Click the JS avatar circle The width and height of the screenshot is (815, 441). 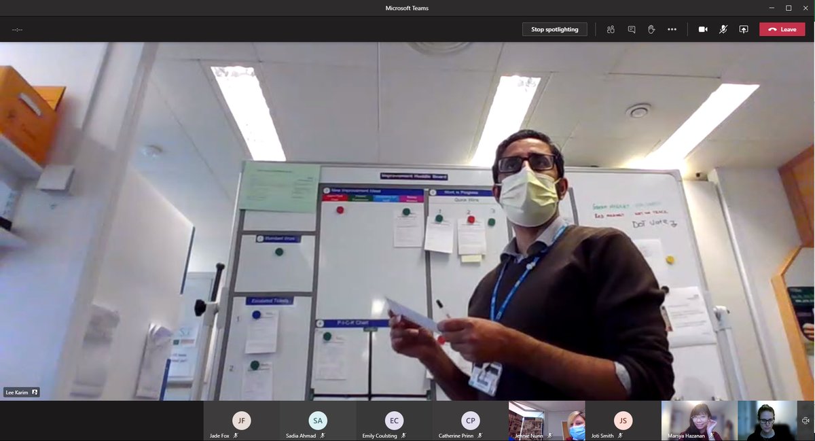(x=623, y=420)
